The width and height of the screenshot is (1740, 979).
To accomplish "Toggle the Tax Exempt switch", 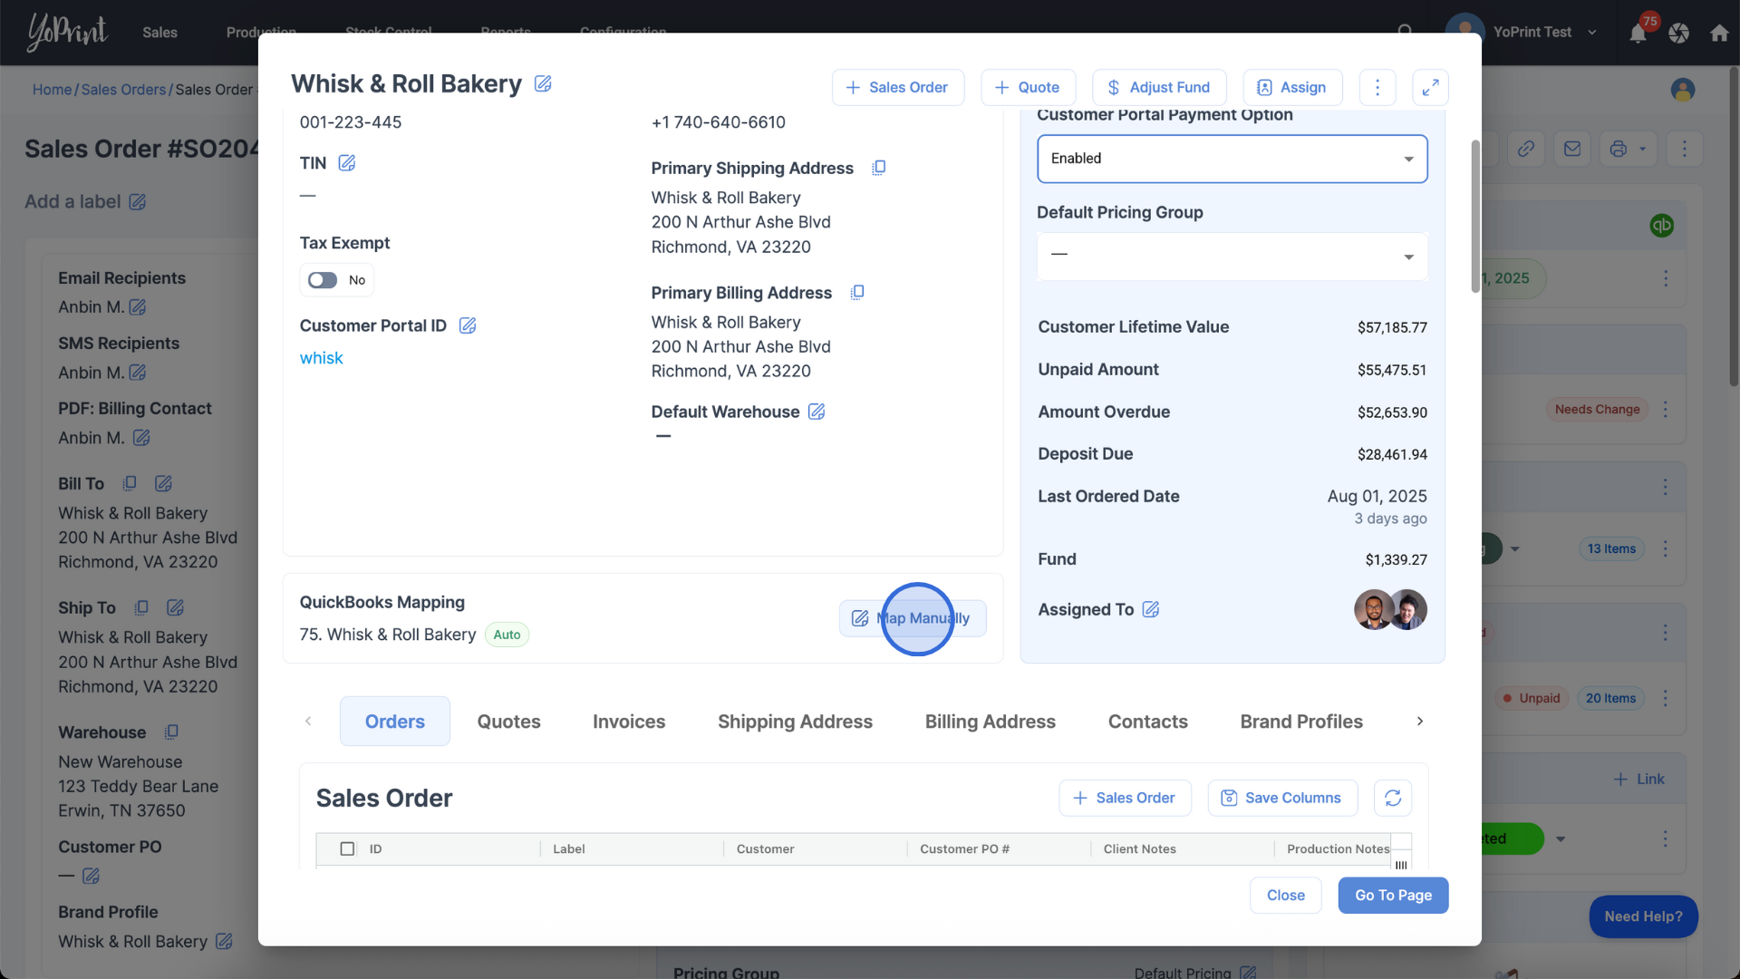I will pos(323,280).
